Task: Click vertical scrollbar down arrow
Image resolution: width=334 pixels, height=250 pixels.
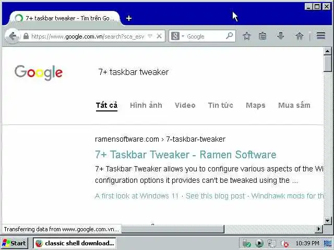Action: tap(327, 221)
